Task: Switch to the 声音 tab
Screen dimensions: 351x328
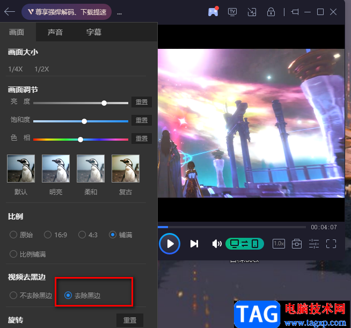Action: 55,32
